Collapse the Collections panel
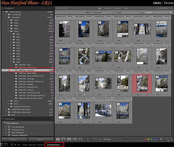Viewport: 174px width, 147px height. tap(3, 119)
